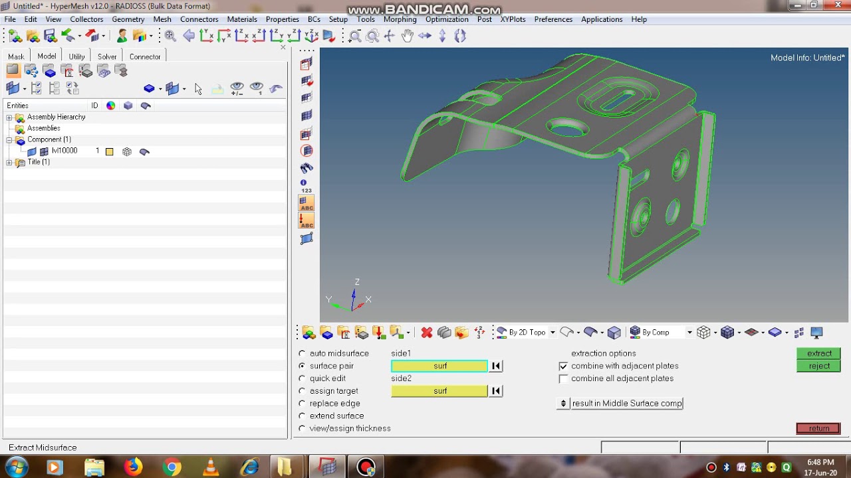Check combine all adjacent plates
The width and height of the screenshot is (851, 478).
click(x=563, y=379)
